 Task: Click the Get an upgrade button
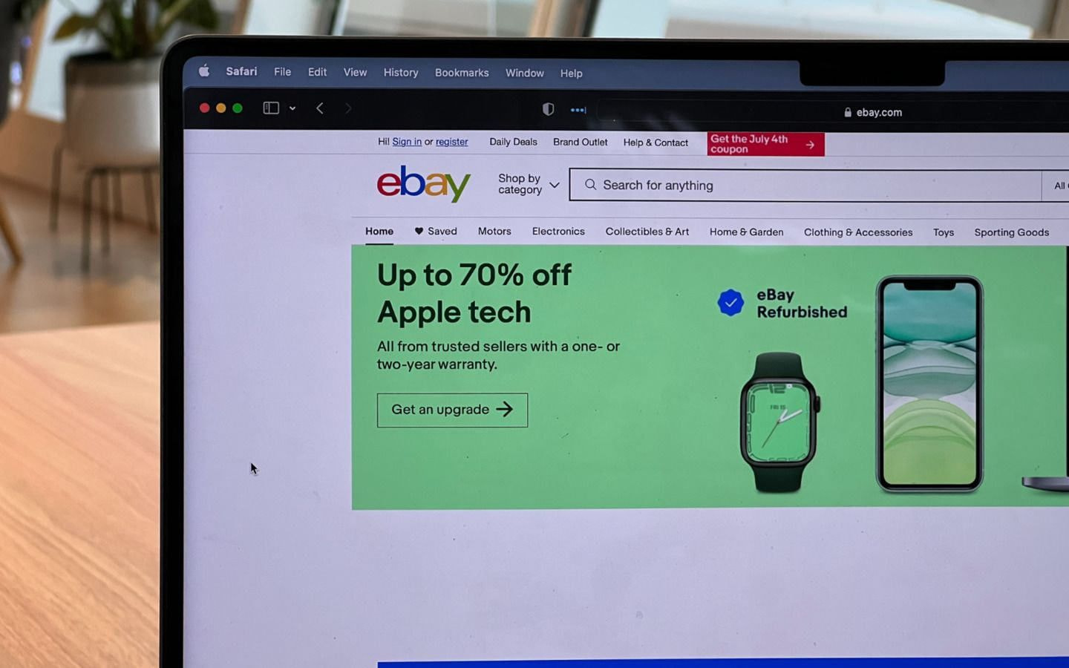coord(452,410)
